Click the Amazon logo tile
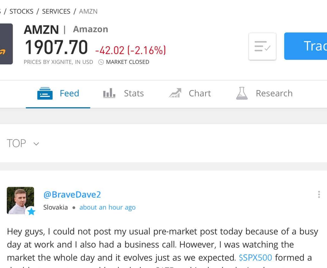 point(6,44)
